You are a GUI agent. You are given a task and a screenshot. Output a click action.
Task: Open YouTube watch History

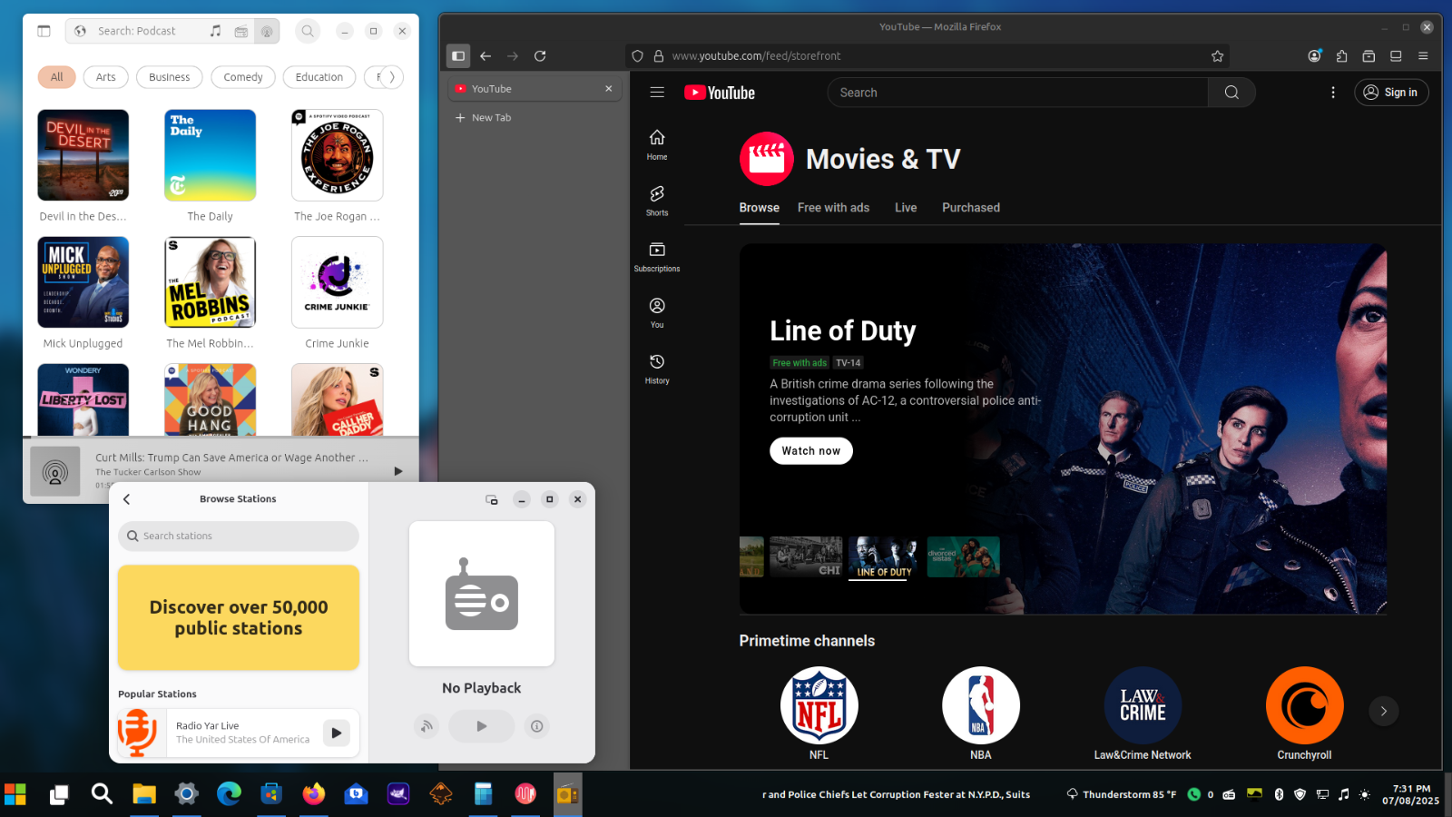coord(657,368)
